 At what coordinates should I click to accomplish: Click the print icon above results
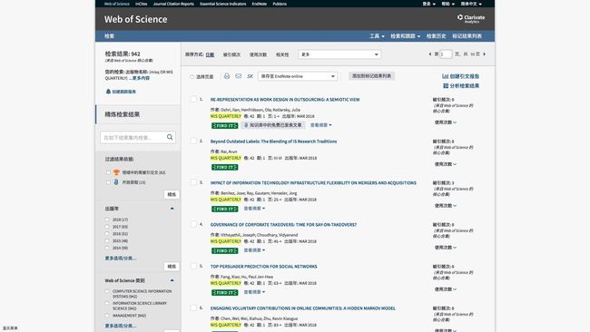click(227, 76)
